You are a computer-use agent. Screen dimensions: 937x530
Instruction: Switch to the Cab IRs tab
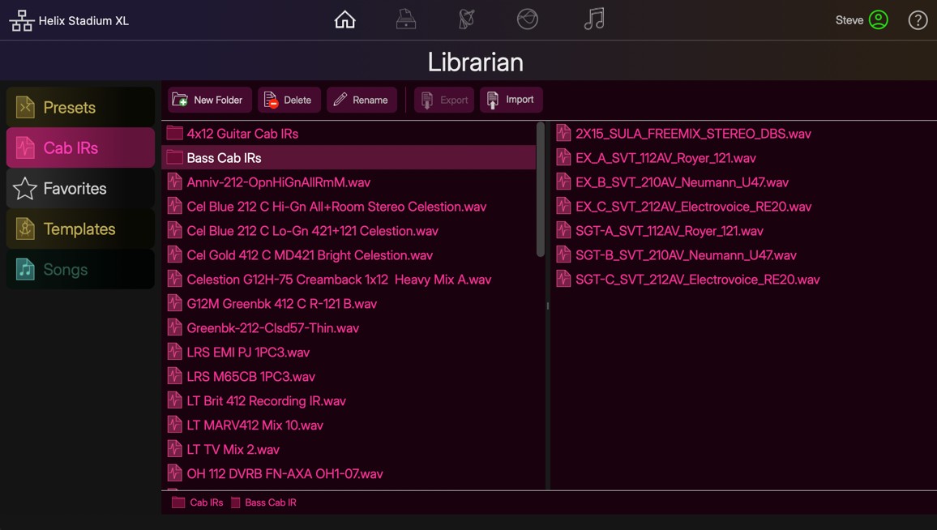pos(79,147)
